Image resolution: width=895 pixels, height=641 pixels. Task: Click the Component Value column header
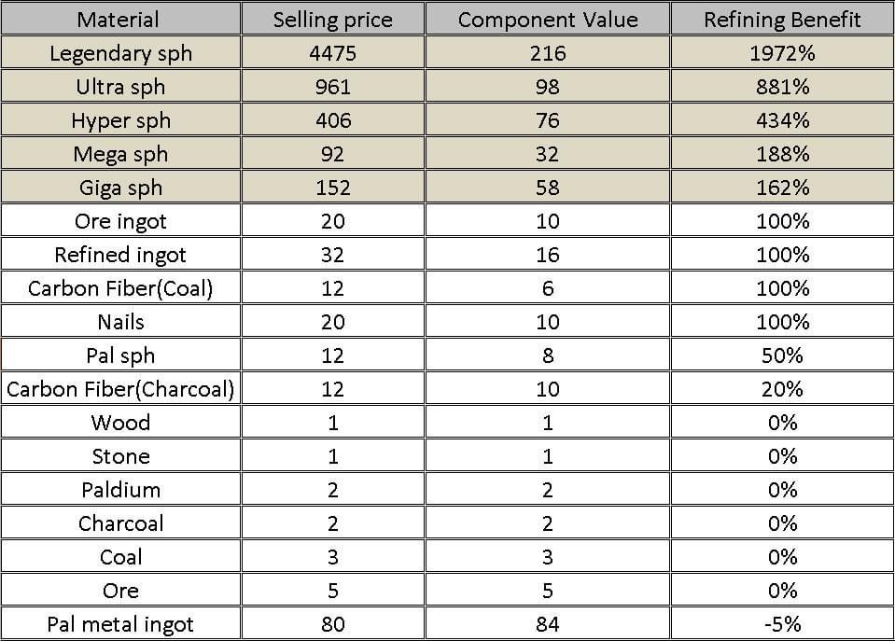pos(547,20)
